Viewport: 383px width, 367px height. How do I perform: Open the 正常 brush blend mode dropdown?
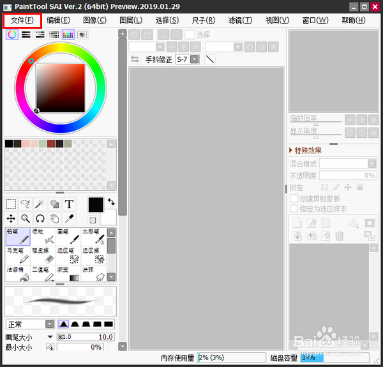[50, 324]
